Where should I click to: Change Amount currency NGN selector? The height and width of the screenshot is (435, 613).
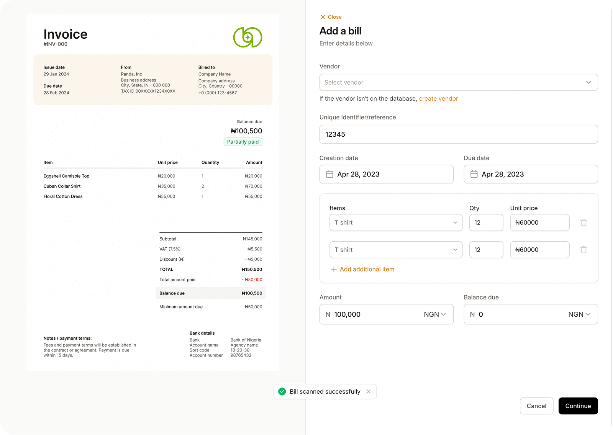435,314
